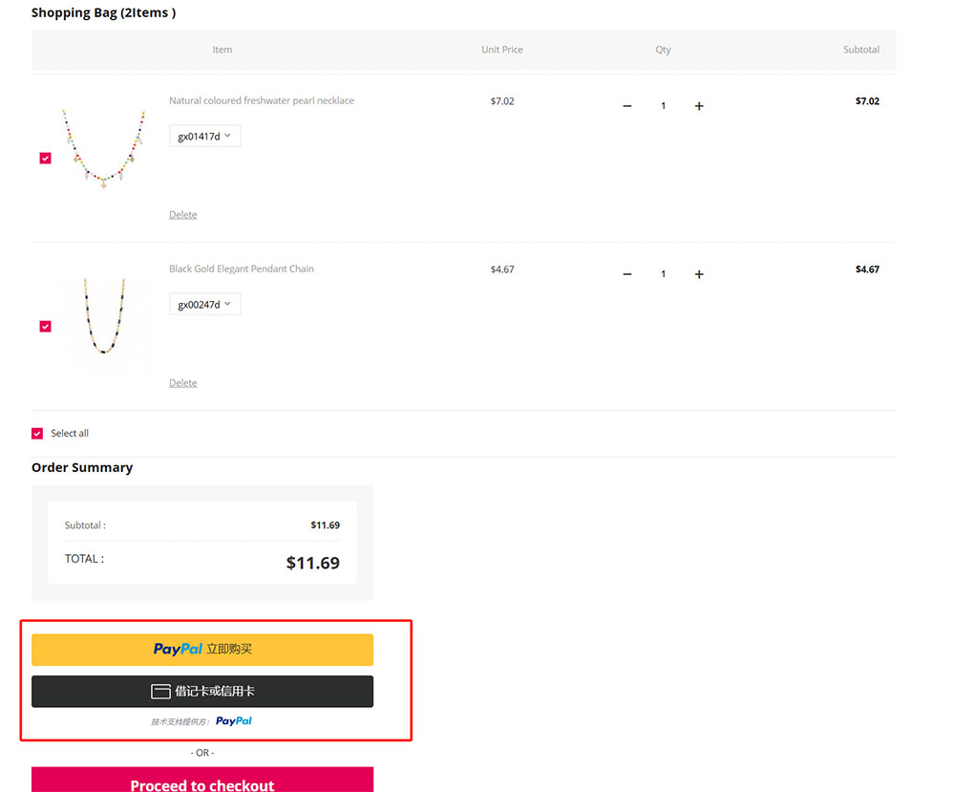Open Black Gold Elegant Pendant Chain product link
955x792 pixels.
(242, 268)
